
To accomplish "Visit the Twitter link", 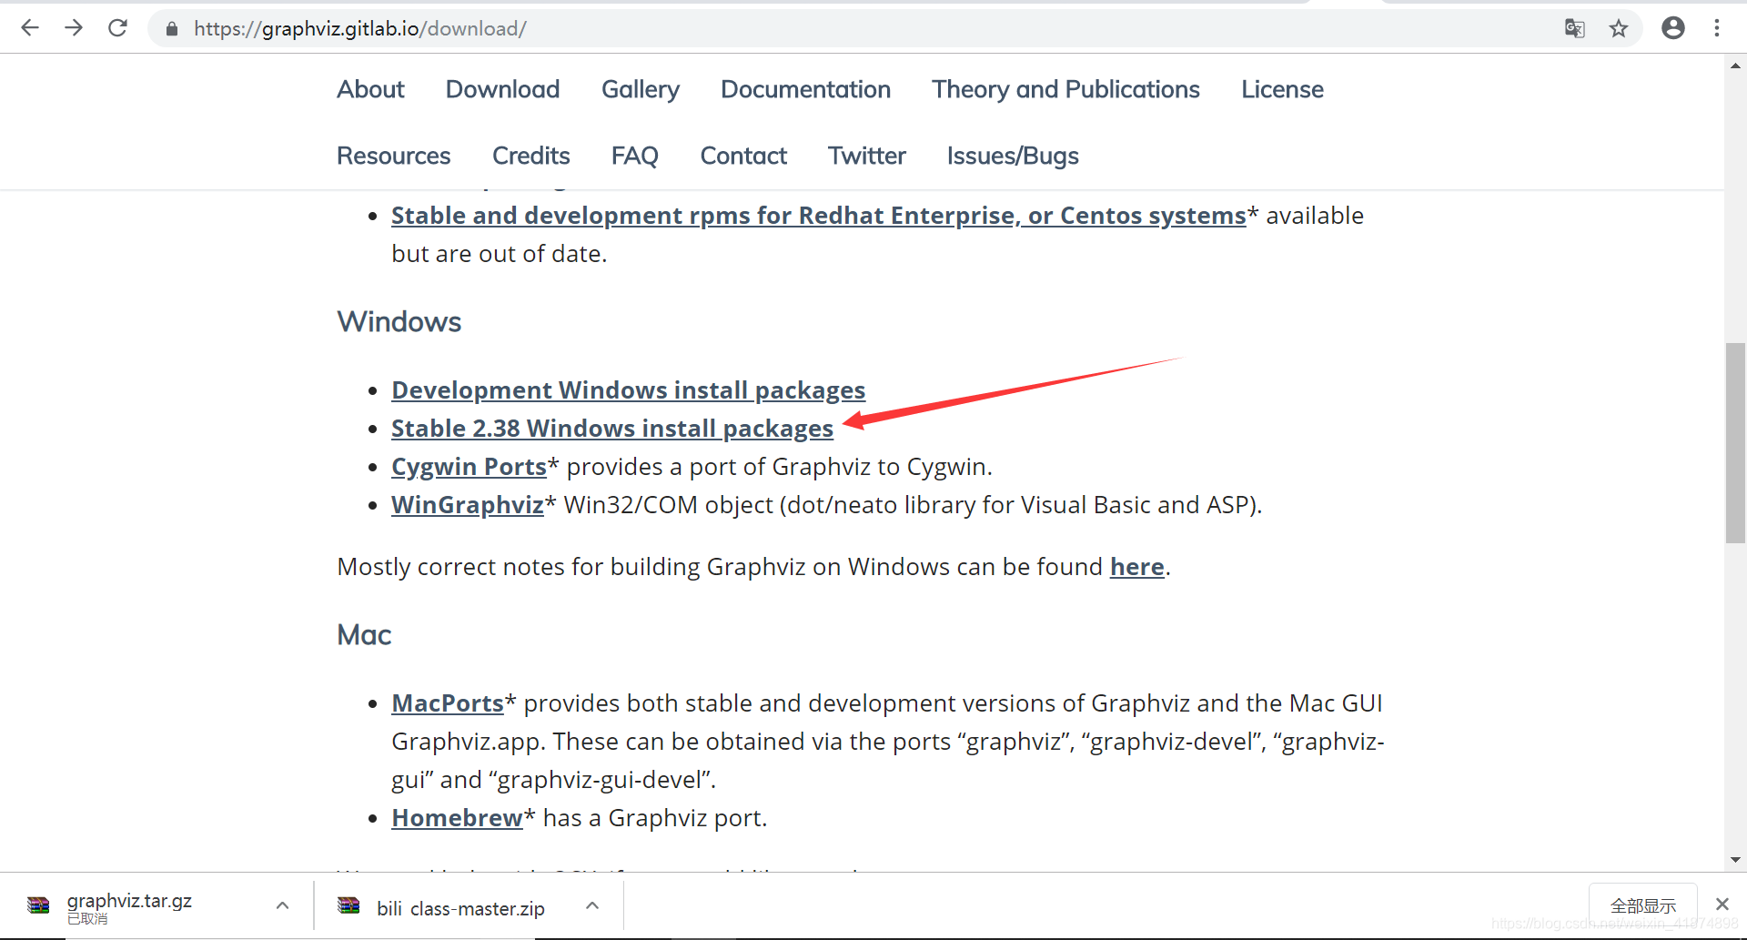I will point(866,156).
